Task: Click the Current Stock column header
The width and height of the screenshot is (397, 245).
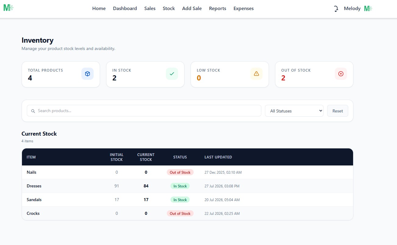Action: coord(146,157)
